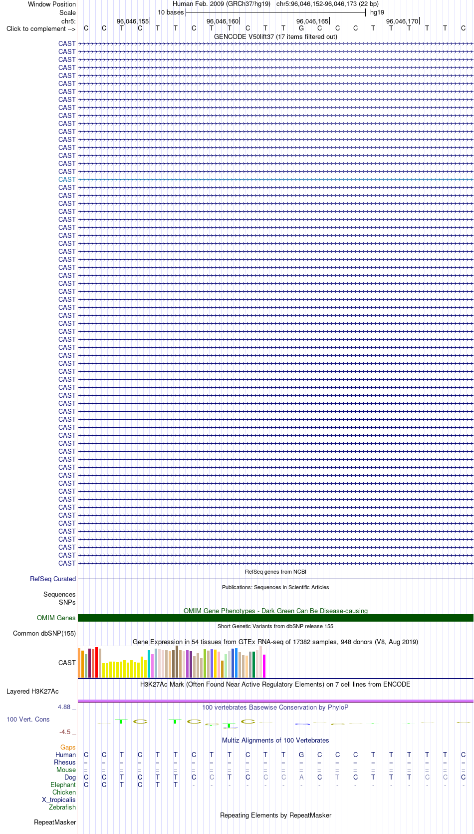Click the dark green OMIM gene bar
Viewport: 474px width, 834px height.
275,618
